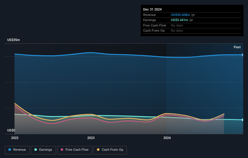The image size is (248, 158).
Task: Click the Revenue tooltip row label
Action: (x=149, y=15)
